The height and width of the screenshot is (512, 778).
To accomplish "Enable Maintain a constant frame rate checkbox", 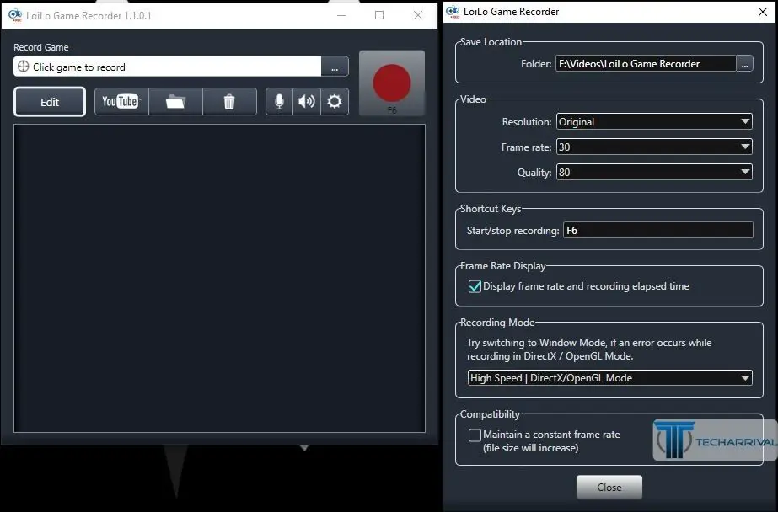I will pos(475,435).
